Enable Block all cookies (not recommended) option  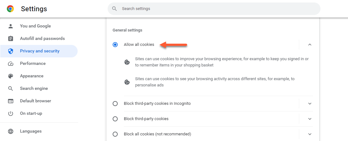tap(115, 134)
